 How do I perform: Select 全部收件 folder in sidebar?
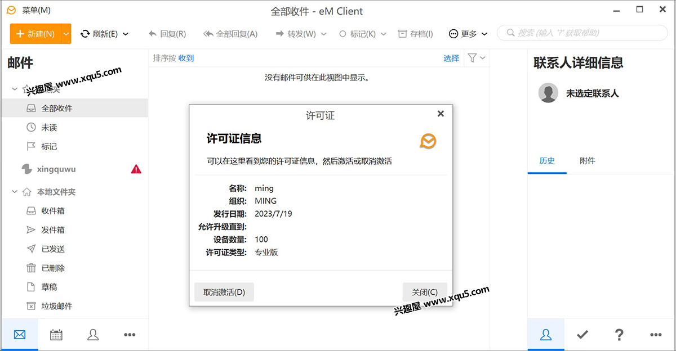click(x=74, y=108)
